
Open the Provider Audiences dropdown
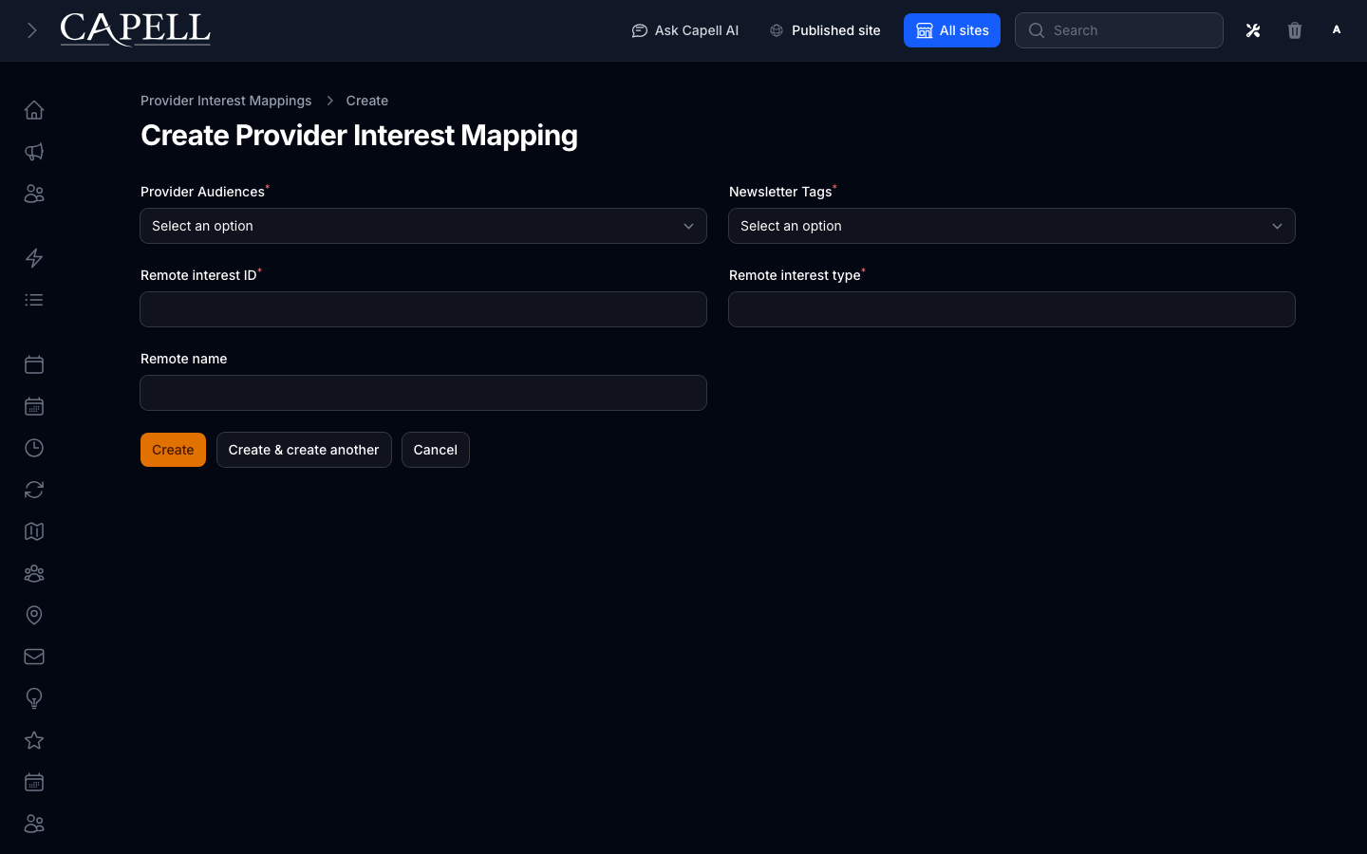point(423,226)
